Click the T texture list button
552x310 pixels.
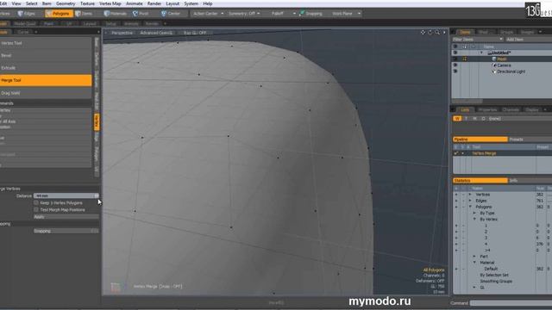point(466,119)
